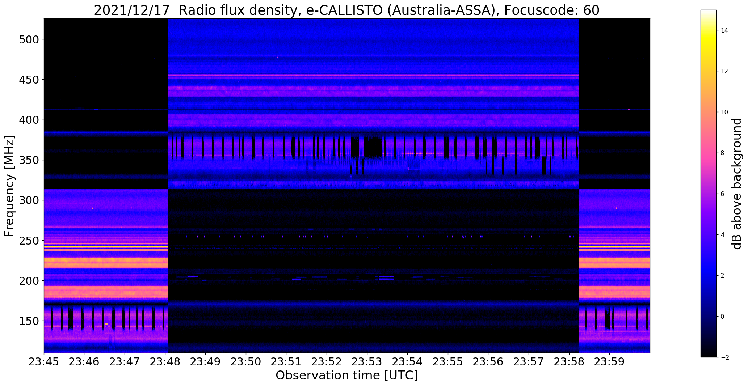Click the 23:48 time tick label
Viewport: 748px width, 386px height.
point(165,362)
